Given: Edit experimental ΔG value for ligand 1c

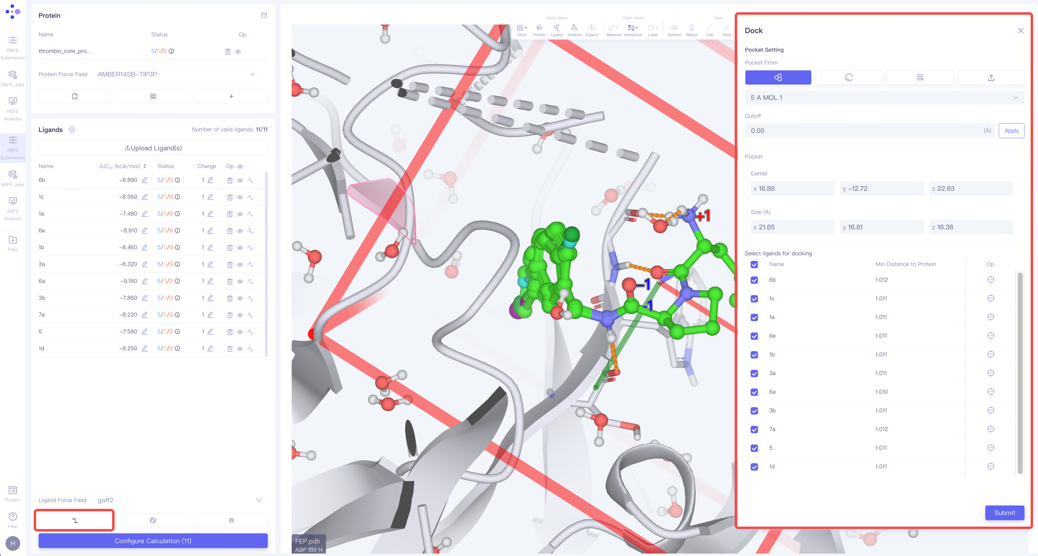Looking at the screenshot, I should click(x=145, y=197).
